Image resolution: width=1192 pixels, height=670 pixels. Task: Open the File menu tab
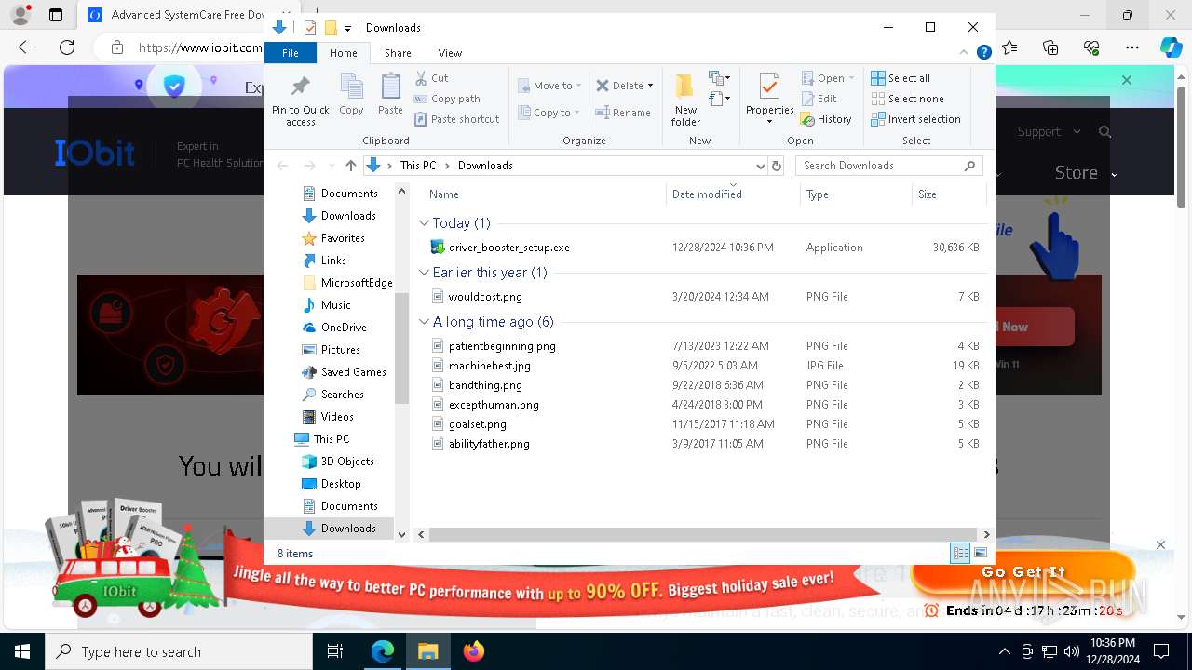coord(291,53)
